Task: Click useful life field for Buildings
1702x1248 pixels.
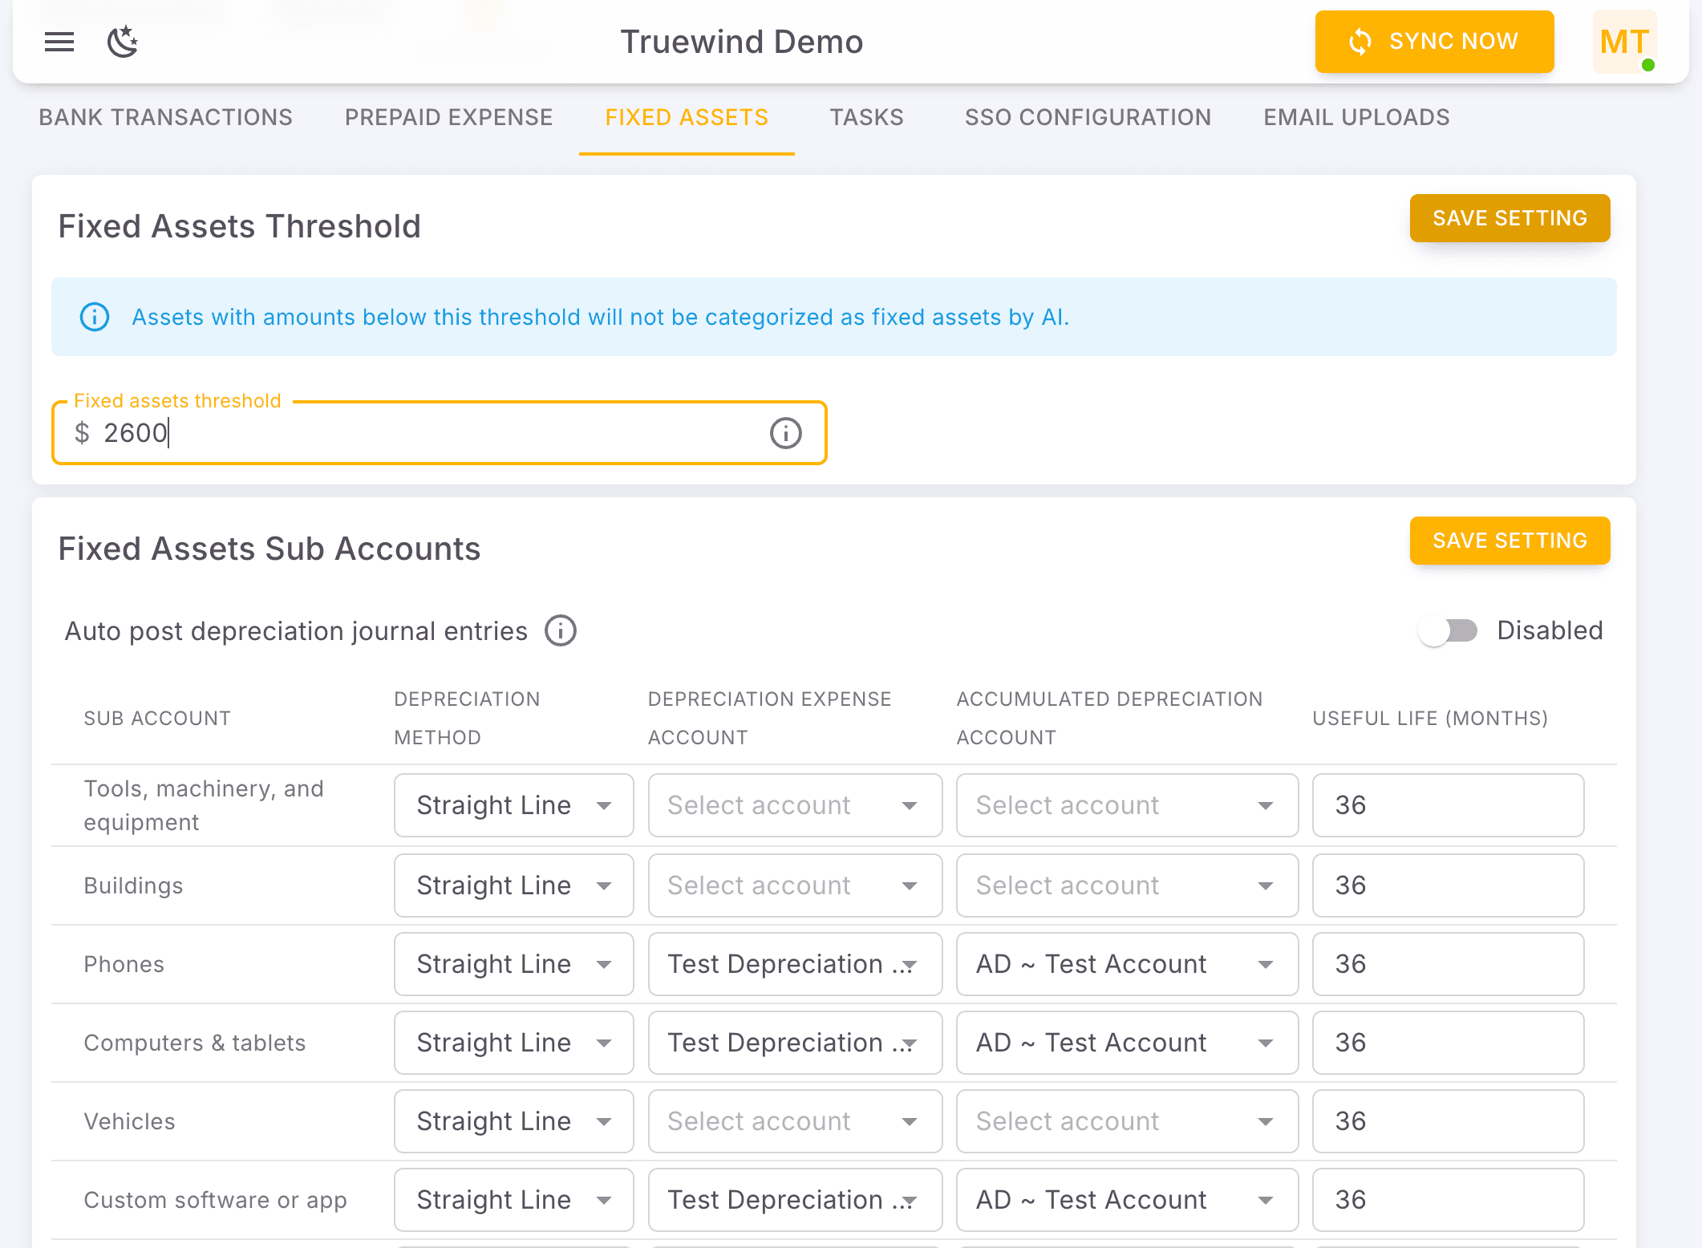Action: click(1447, 885)
